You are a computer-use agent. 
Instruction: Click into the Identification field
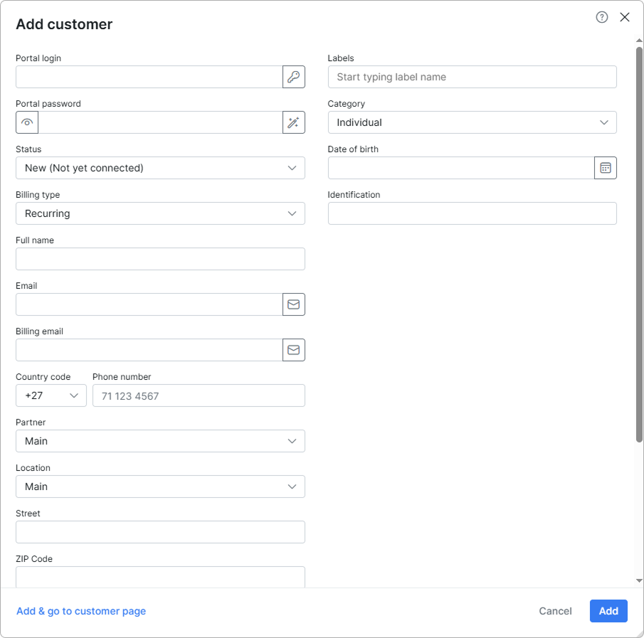coord(473,213)
